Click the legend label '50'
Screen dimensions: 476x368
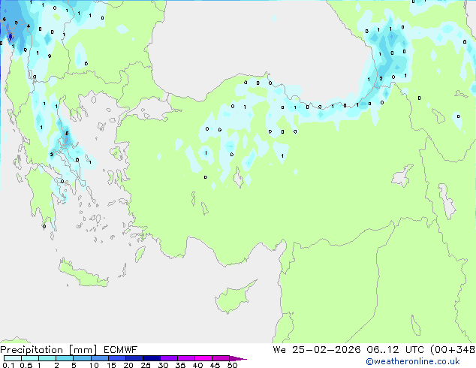pos(233,365)
